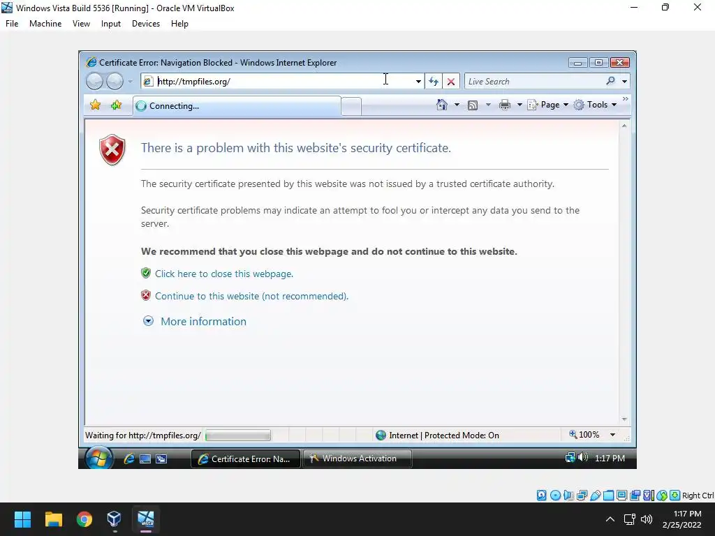715x536 pixels.
Task: Click VirtualBox display indicator icon
Action: pyautogui.click(x=621, y=496)
